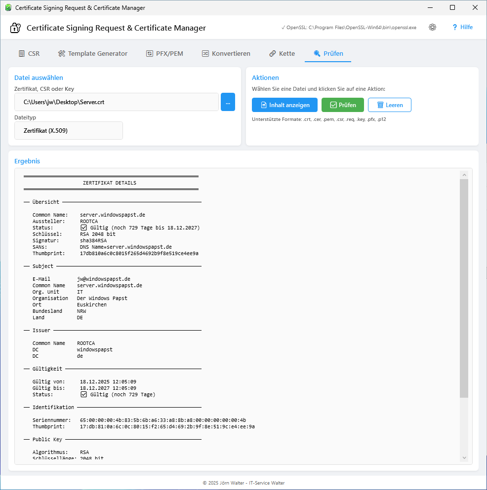Click the CSR tab document icon
Image resolution: width=487 pixels, height=490 pixels.
click(21, 53)
